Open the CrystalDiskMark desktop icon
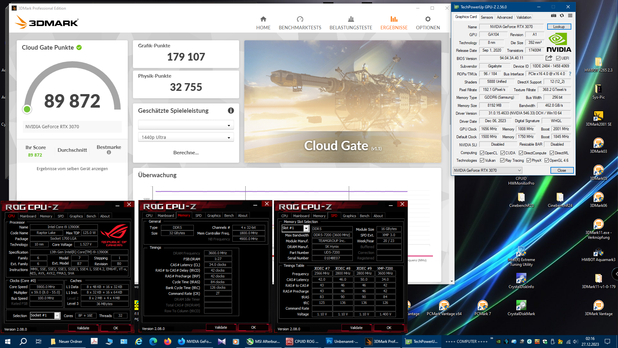Viewport: 618px width, 348px height. [521, 308]
